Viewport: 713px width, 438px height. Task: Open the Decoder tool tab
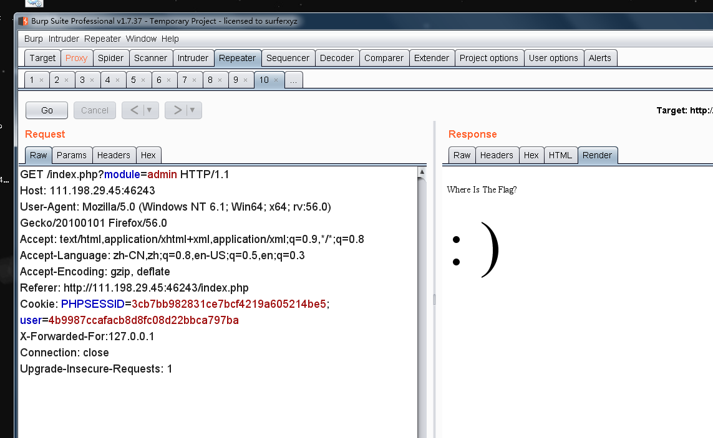point(336,58)
